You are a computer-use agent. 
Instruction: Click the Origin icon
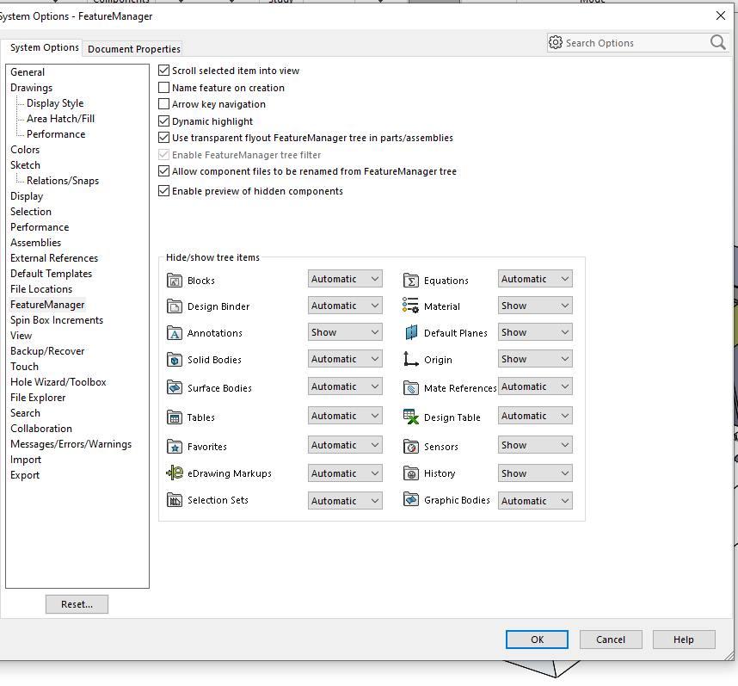pos(412,359)
